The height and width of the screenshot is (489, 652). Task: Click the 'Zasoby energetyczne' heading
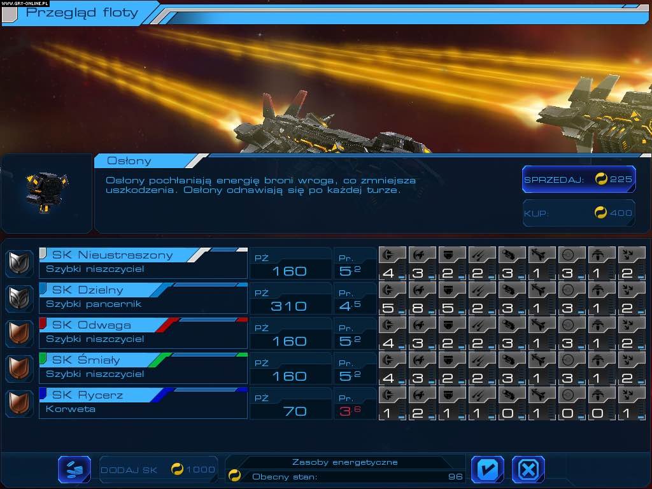345,462
